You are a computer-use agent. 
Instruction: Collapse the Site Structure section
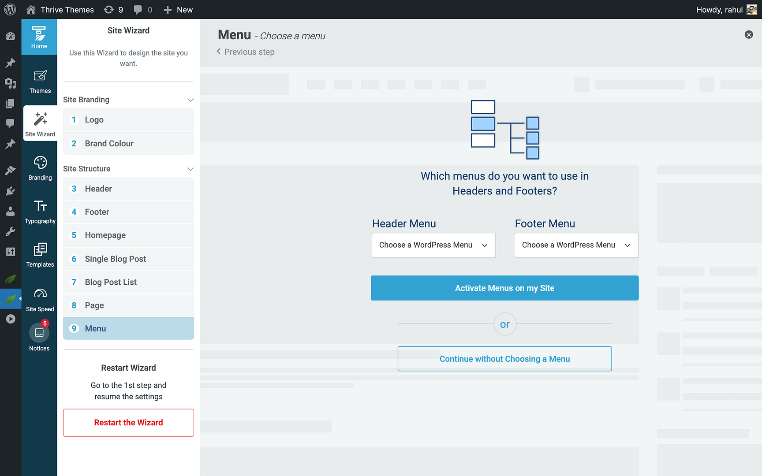pyautogui.click(x=190, y=169)
